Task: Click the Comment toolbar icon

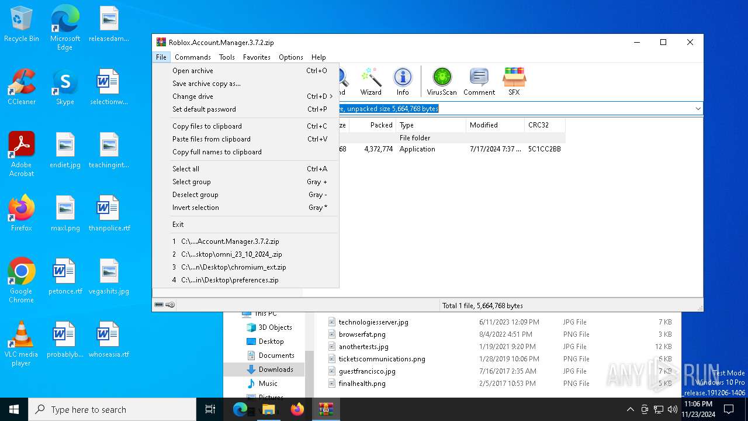Action: pos(479,81)
